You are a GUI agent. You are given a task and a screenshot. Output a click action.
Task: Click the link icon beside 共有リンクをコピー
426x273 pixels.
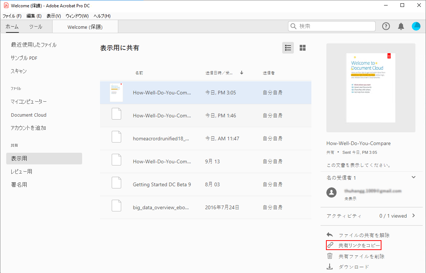(x=330, y=245)
